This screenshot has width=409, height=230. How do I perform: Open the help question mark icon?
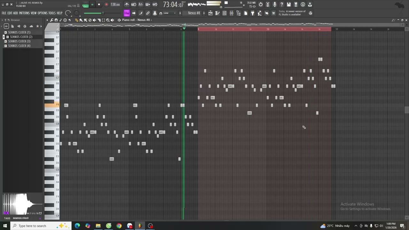(x=282, y=4)
